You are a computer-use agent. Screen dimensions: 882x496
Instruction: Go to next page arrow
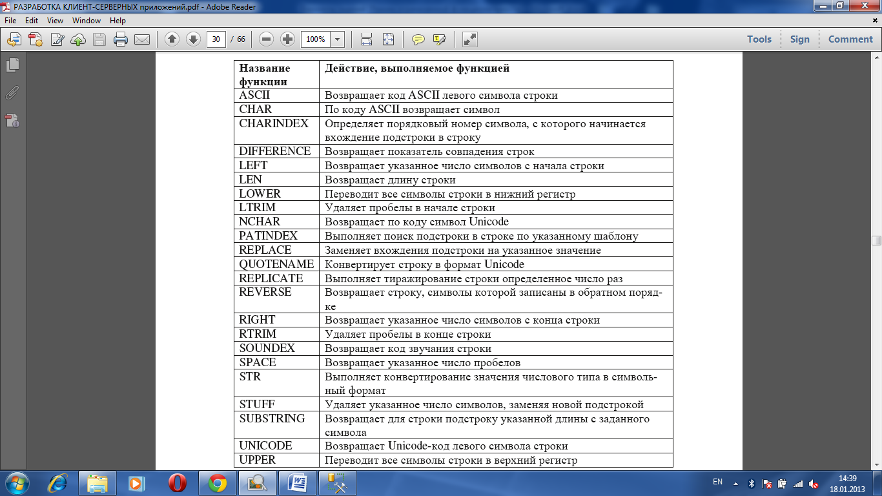click(x=193, y=39)
